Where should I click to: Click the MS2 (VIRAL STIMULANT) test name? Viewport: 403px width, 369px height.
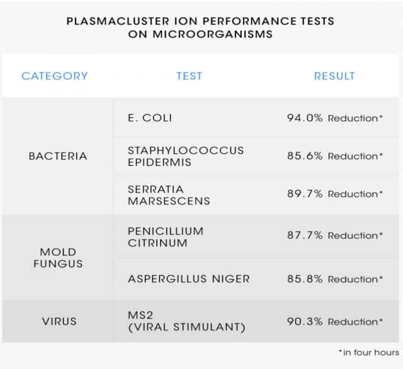pos(186,321)
